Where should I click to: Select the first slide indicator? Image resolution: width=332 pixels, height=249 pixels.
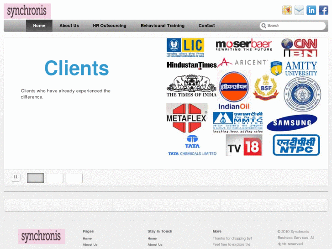35,178
